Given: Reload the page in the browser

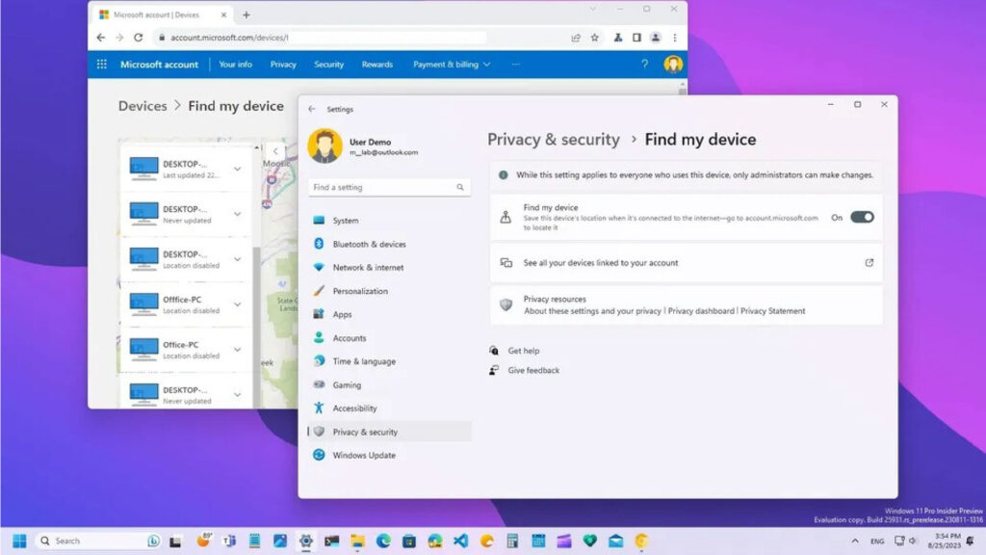Looking at the screenshot, I should pos(138,38).
